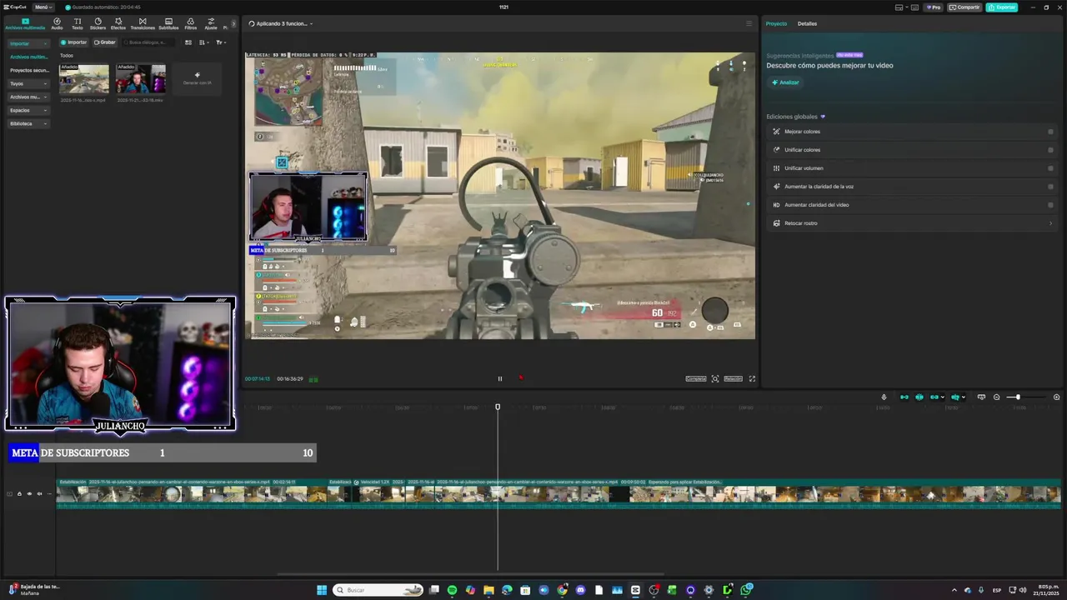Click Generar con IA card
Image resolution: width=1067 pixels, height=600 pixels.
[197, 78]
